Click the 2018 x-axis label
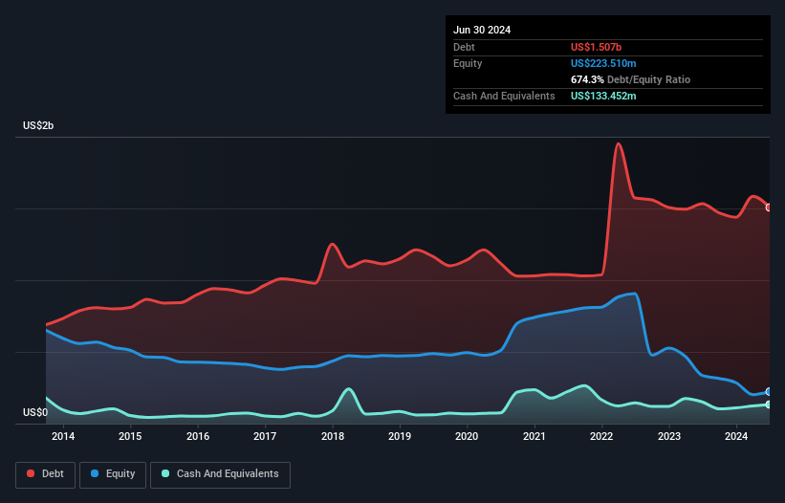This screenshot has width=785, height=503. [333, 436]
